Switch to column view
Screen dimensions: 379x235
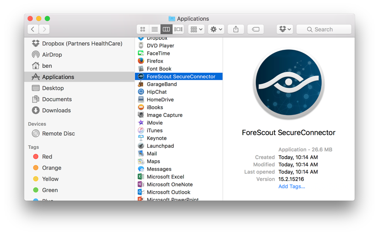(166, 30)
